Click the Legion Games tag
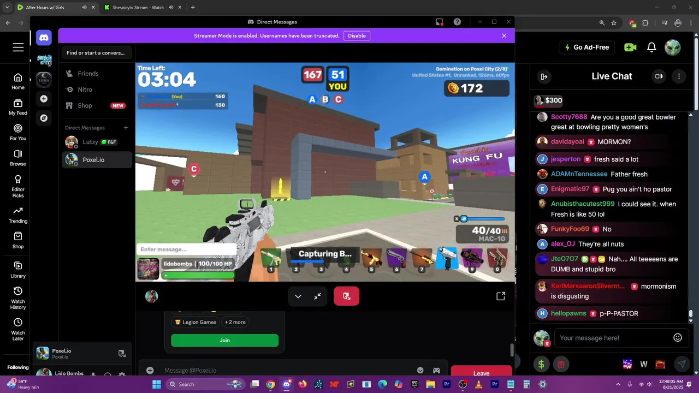Screen dimensions: 699x393 pos(196,322)
